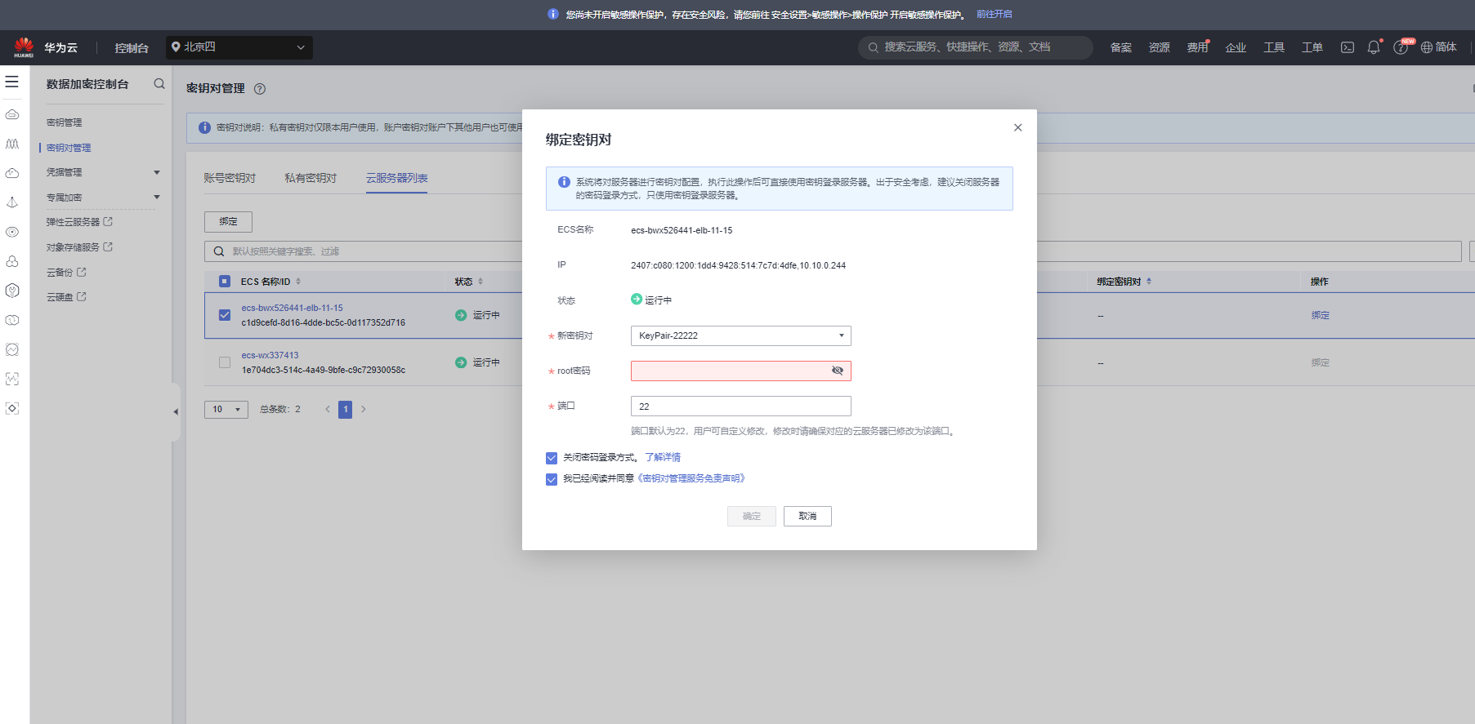
Task: Switch language via the 简体 globe
Action: [1439, 47]
